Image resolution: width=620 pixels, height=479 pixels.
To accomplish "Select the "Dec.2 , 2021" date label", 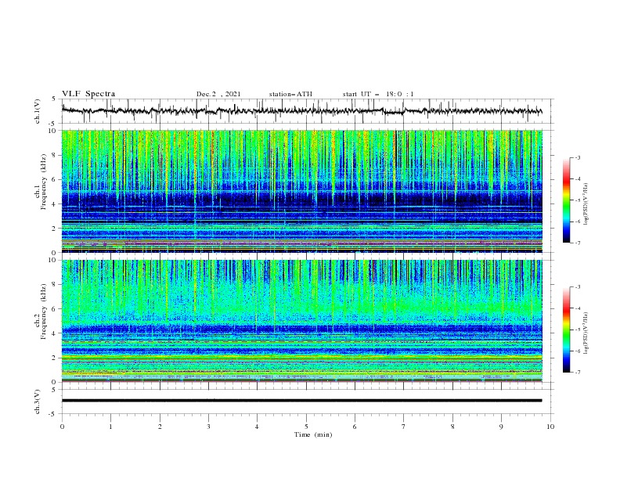I will 218,94.
